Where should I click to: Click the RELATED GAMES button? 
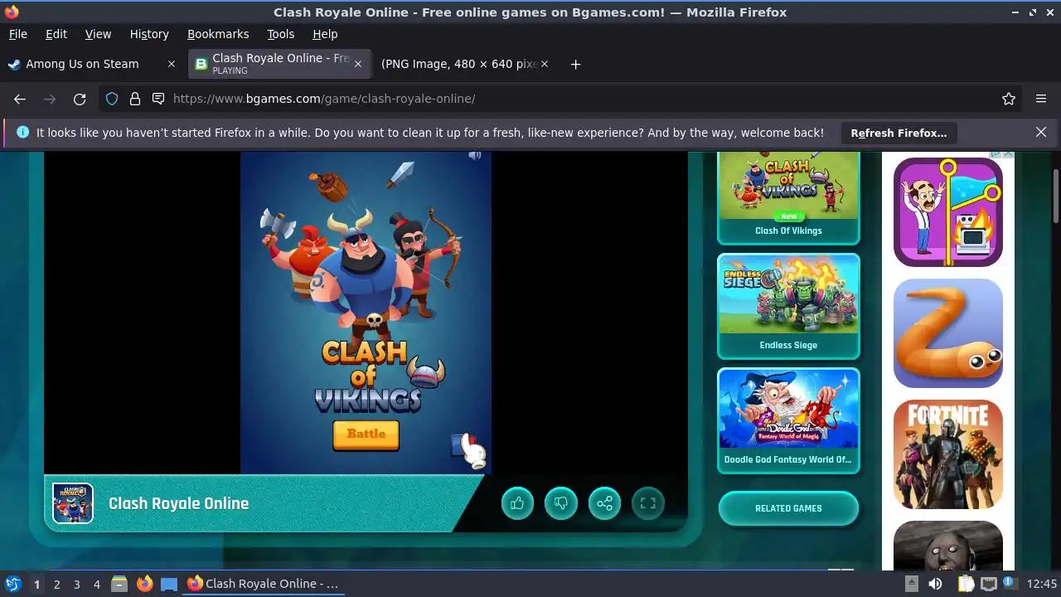pyautogui.click(x=788, y=508)
